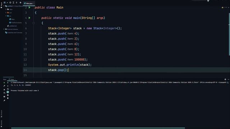230x129 pixels.
Task: Click the console horizontal scrollbar
Action: pyautogui.click(x=98, y=128)
